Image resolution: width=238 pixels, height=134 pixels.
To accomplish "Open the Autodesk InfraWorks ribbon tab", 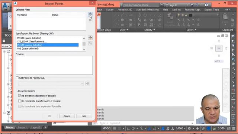I will pyautogui.click(x=147, y=10).
